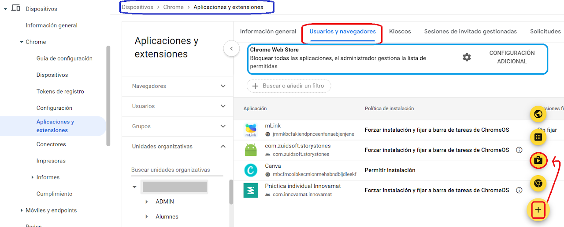Open the additional settings gear icon
The height and width of the screenshot is (227, 564).
[x=467, y=57]
